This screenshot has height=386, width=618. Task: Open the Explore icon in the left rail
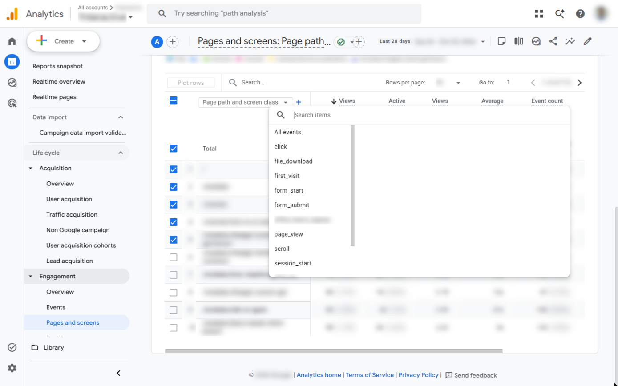point(12,82)
